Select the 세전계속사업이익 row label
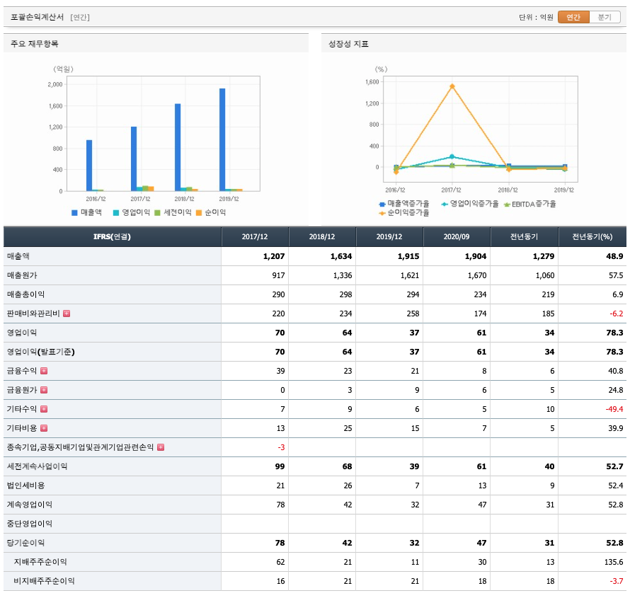The width and height of the screenshot is (630, 598). click(37, 466)
